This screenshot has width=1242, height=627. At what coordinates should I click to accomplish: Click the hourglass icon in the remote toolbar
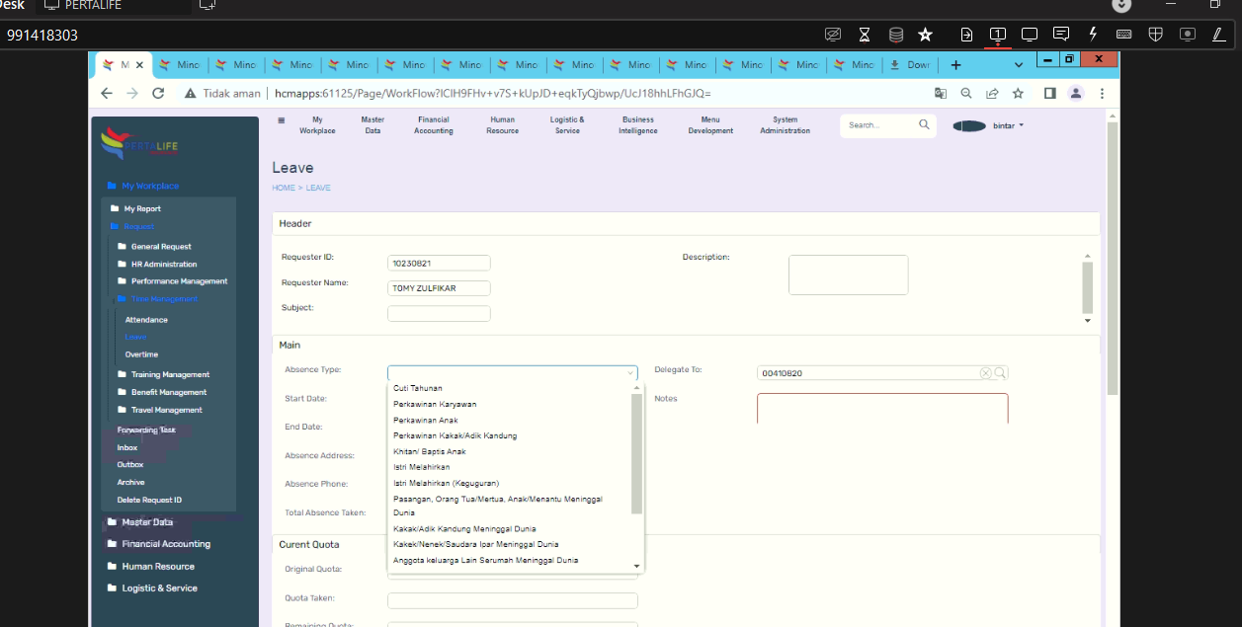click(x=865, y=35)
